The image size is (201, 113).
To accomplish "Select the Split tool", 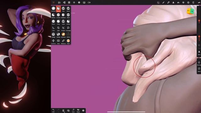I will [58, 29].
